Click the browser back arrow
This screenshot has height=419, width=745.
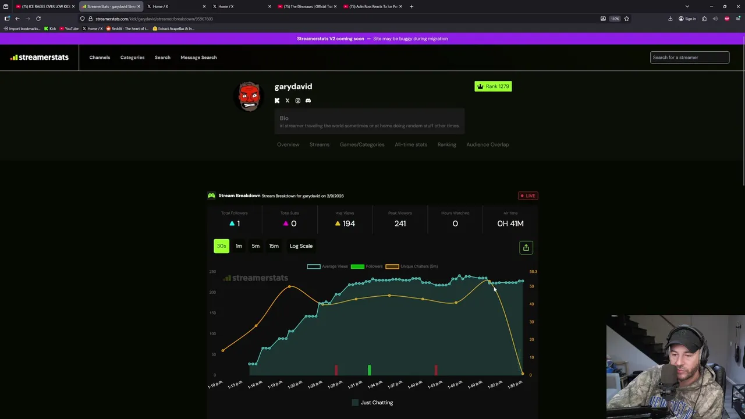(x=17, y=19)
